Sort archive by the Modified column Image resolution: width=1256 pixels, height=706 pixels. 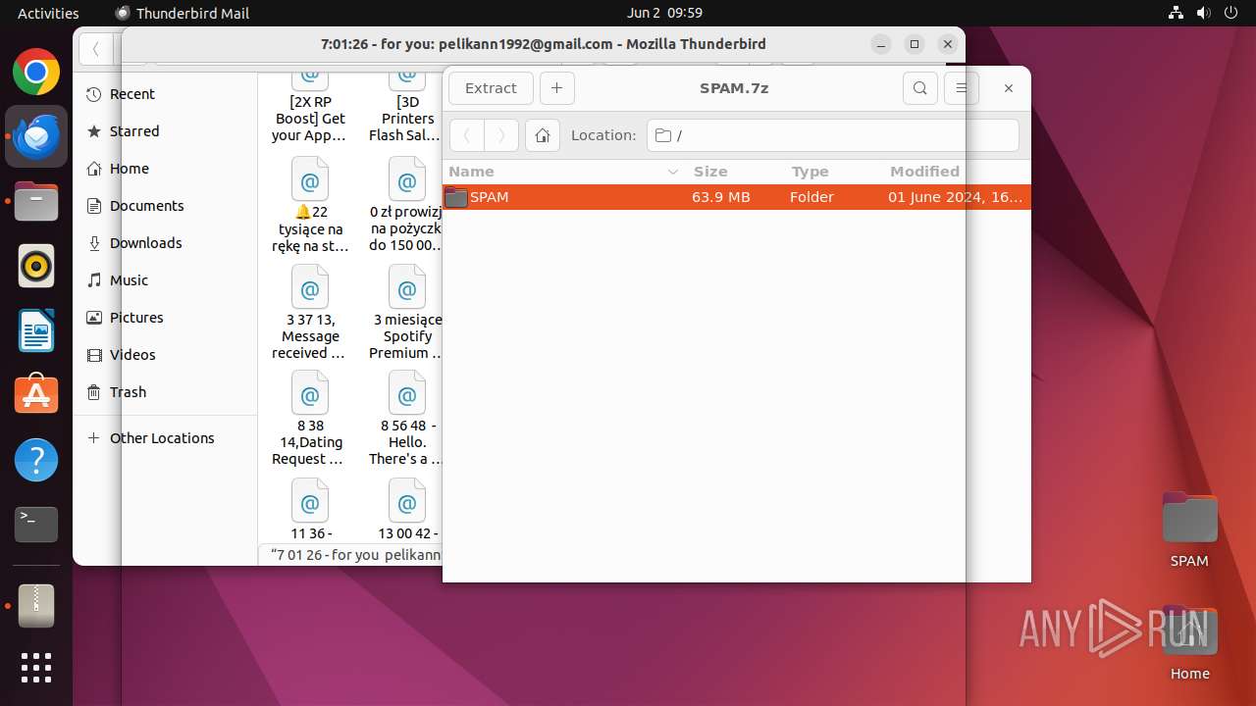pos(956,172)
